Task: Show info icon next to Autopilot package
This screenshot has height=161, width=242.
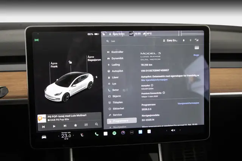Action: tap(152, 85)
